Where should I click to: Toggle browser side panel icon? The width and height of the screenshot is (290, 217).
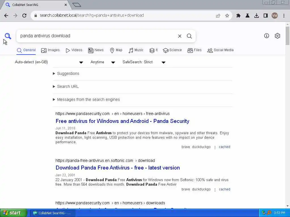266,16
